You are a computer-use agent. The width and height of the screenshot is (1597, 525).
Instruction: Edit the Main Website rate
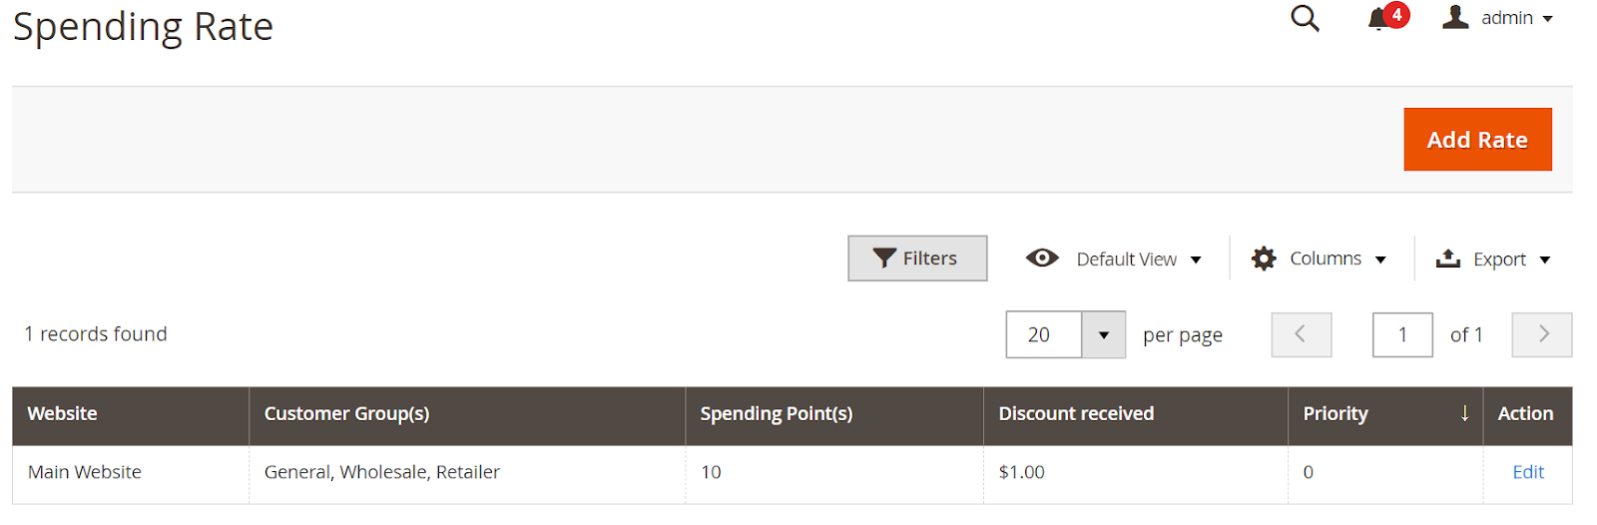(1528, 472)
